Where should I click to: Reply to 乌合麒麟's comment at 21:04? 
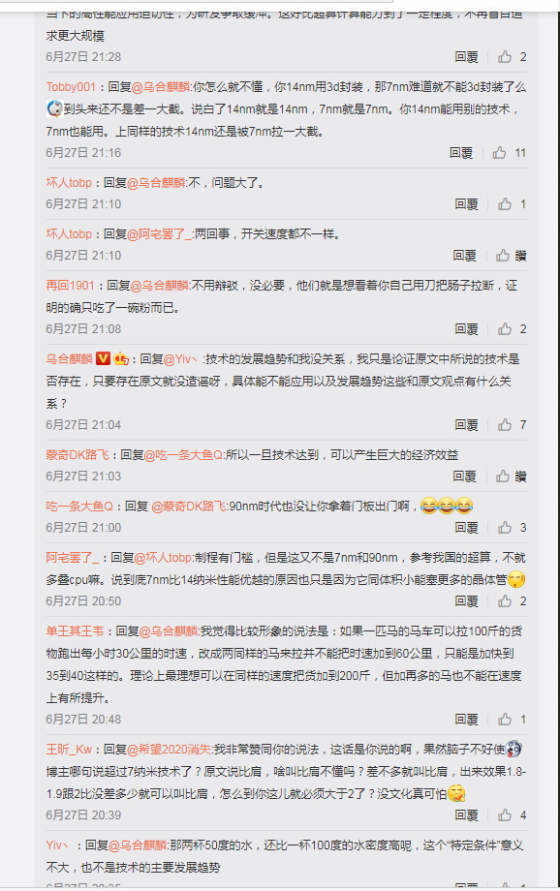pyautogui.click(x=467, y=425)
